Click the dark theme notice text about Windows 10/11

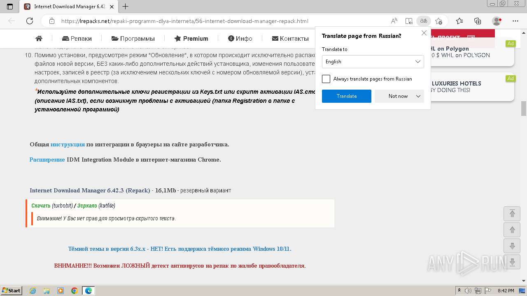180,249
